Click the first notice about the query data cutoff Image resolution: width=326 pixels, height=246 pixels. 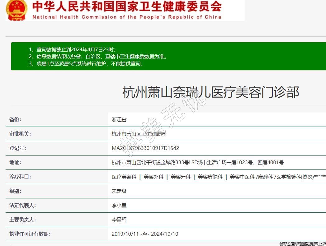(x=72, y=49)
